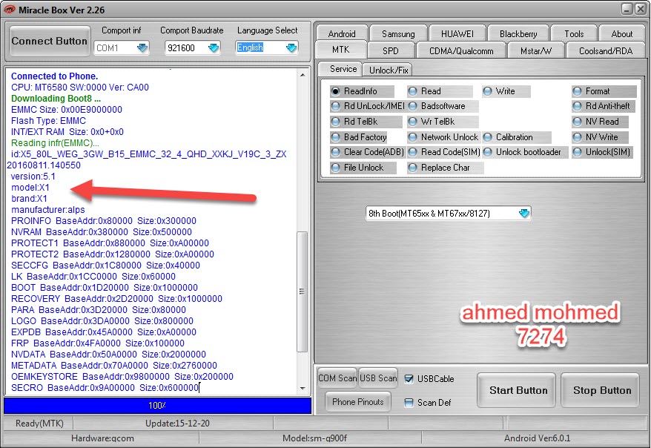Screen dimensions: 651x448
Task: Click the 'model:X1' log line
Action: click(30, 188)
